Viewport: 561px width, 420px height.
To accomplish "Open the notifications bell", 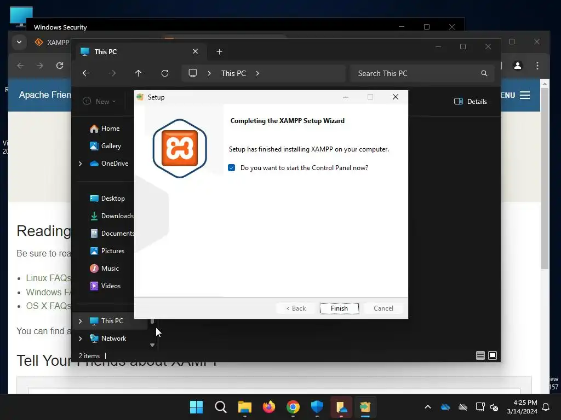I will tap(546, 407).
